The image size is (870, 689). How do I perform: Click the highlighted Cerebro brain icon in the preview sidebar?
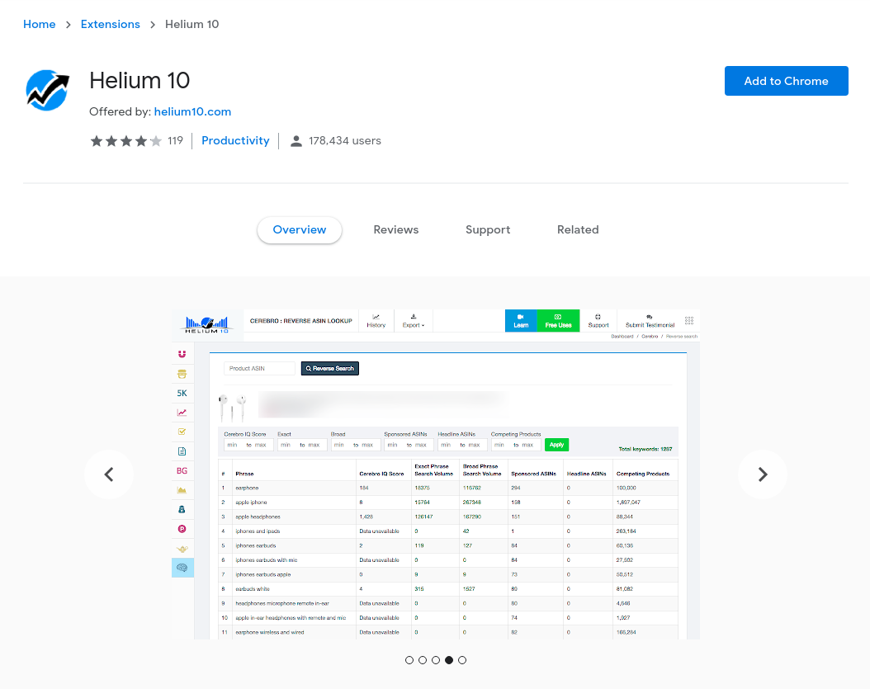pyautogui.click(x=182, y=568)
